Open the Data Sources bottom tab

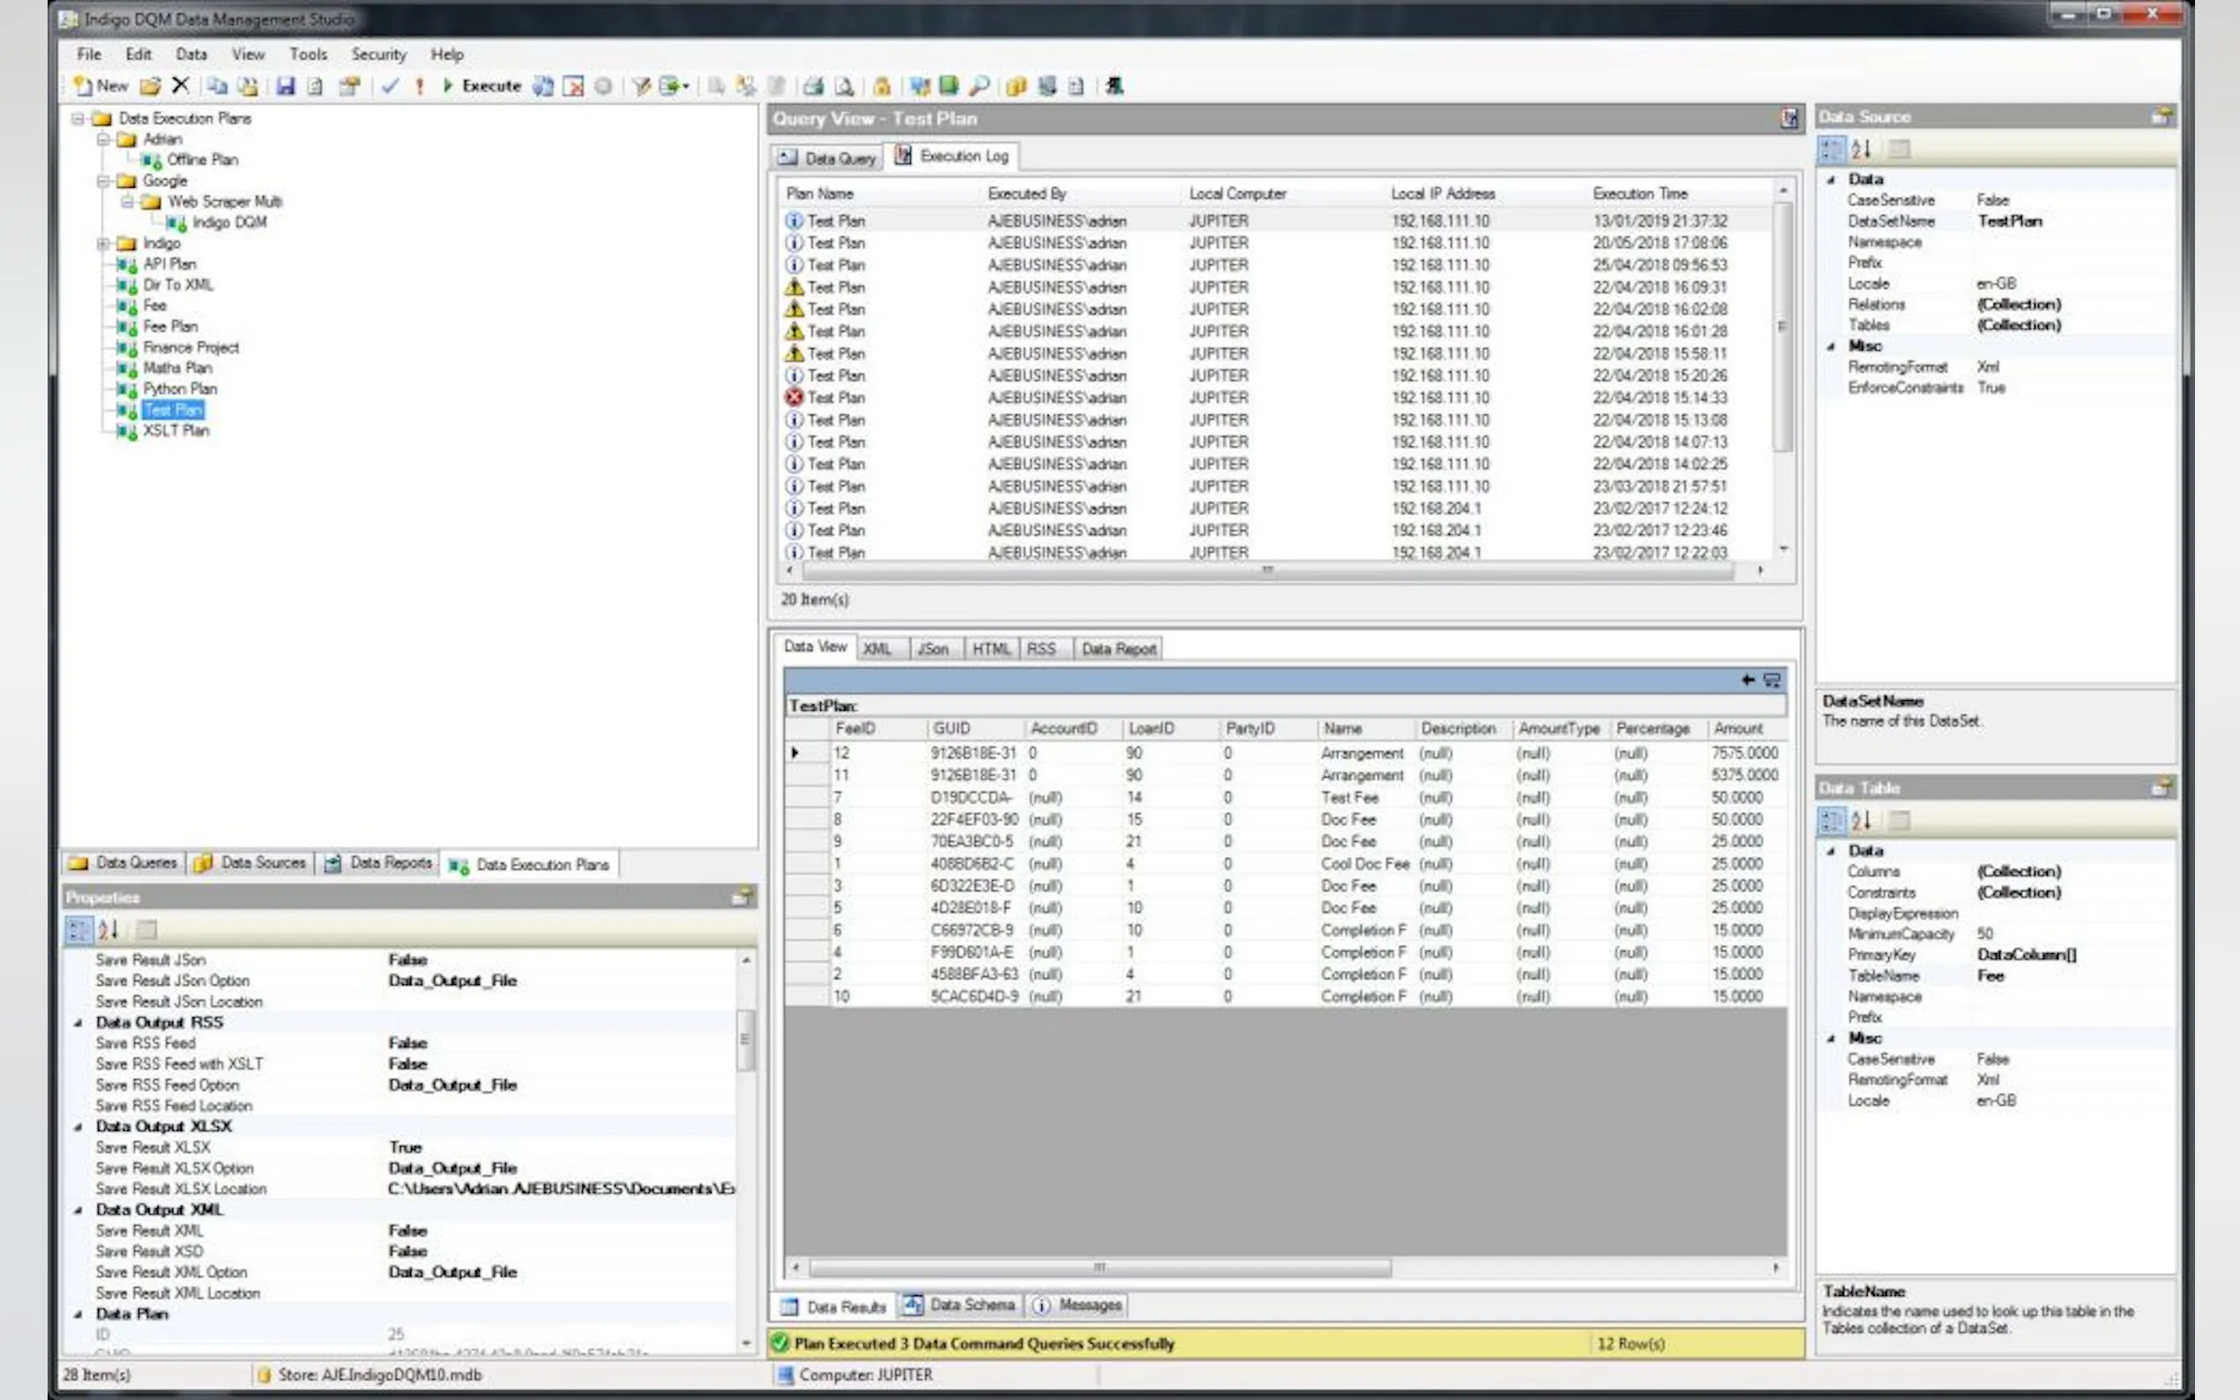click(251, 863)
